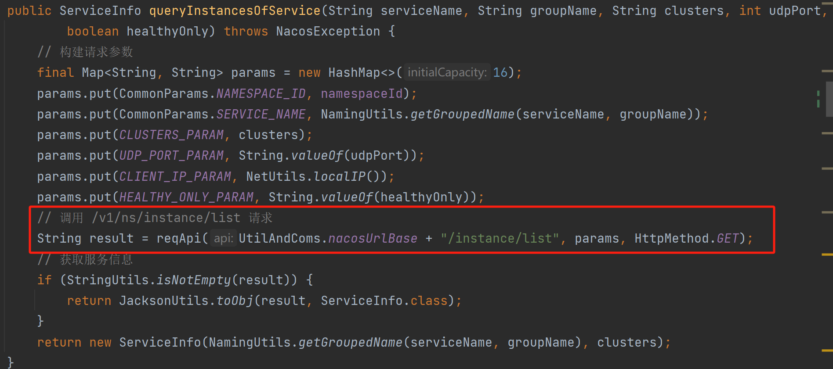Click the isNotEmpty method call
833x369 pixels.
(193, 280)
